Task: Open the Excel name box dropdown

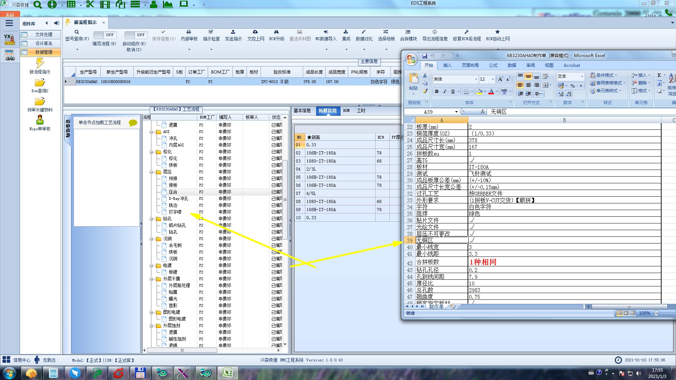Action: [x=456, y=112]
